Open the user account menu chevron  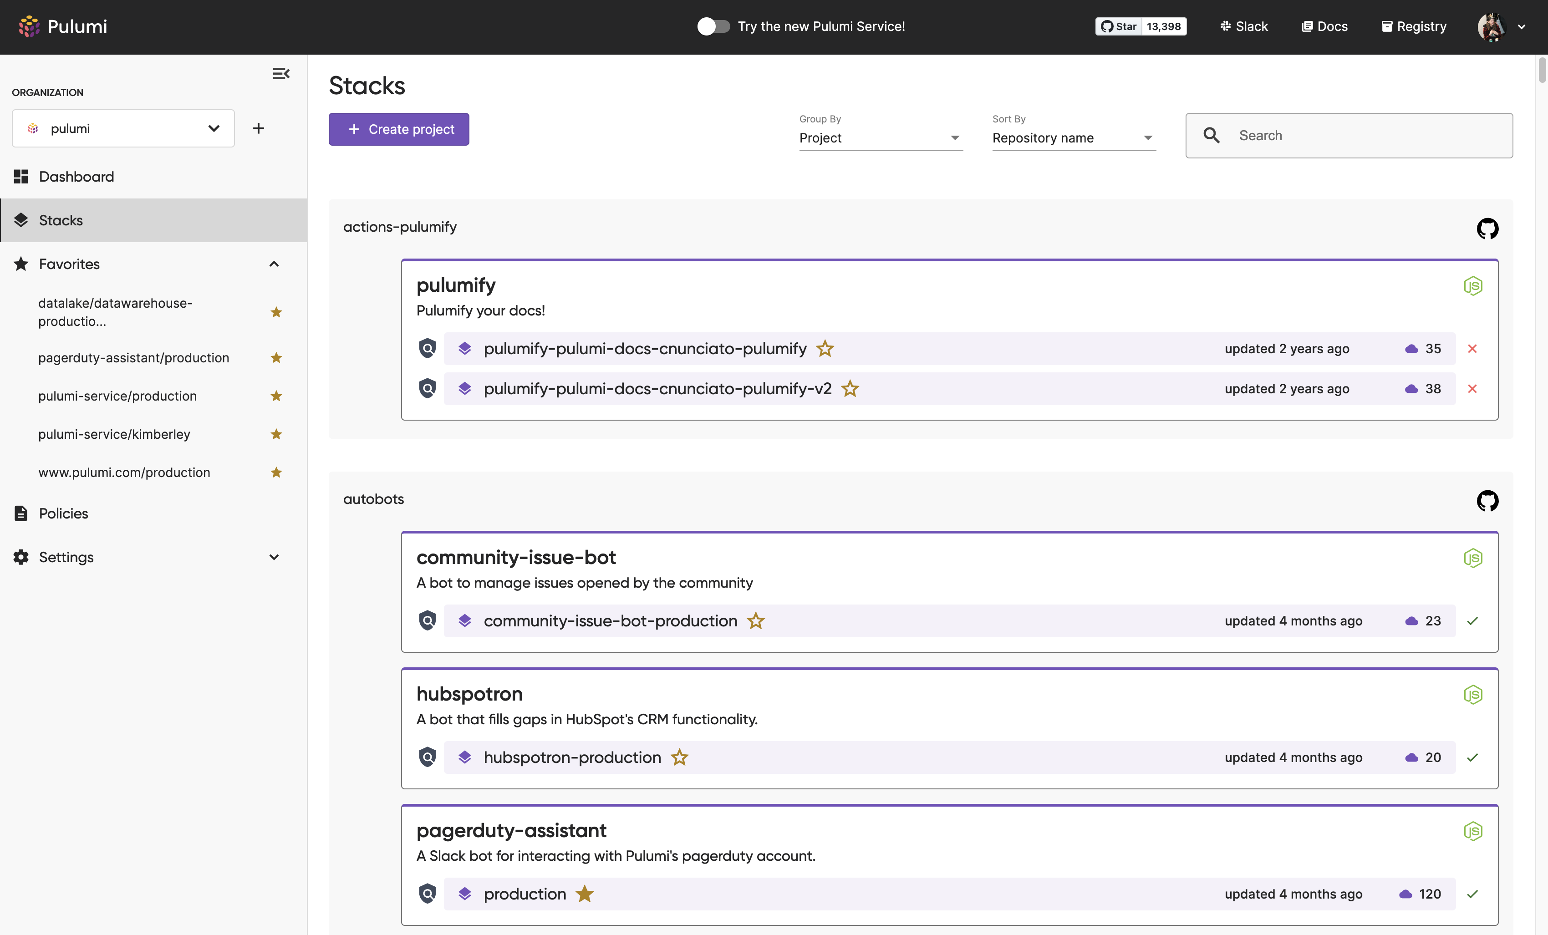1522,27
